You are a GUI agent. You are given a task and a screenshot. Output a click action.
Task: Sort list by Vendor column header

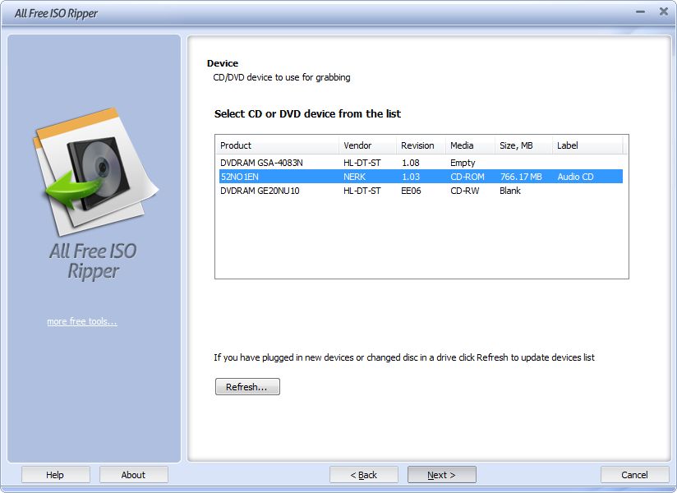367,145
